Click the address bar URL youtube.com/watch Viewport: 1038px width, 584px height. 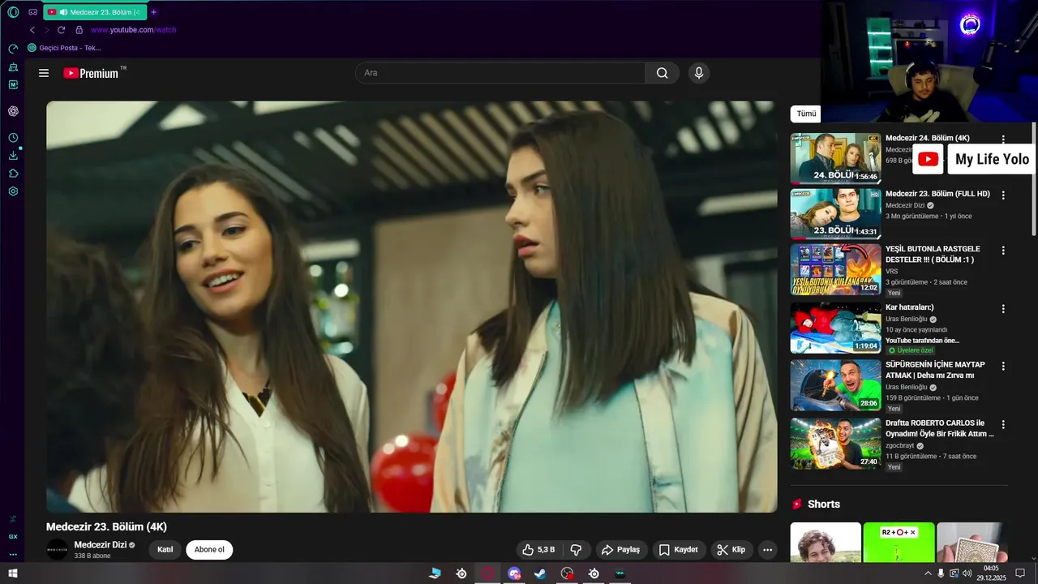133,30
